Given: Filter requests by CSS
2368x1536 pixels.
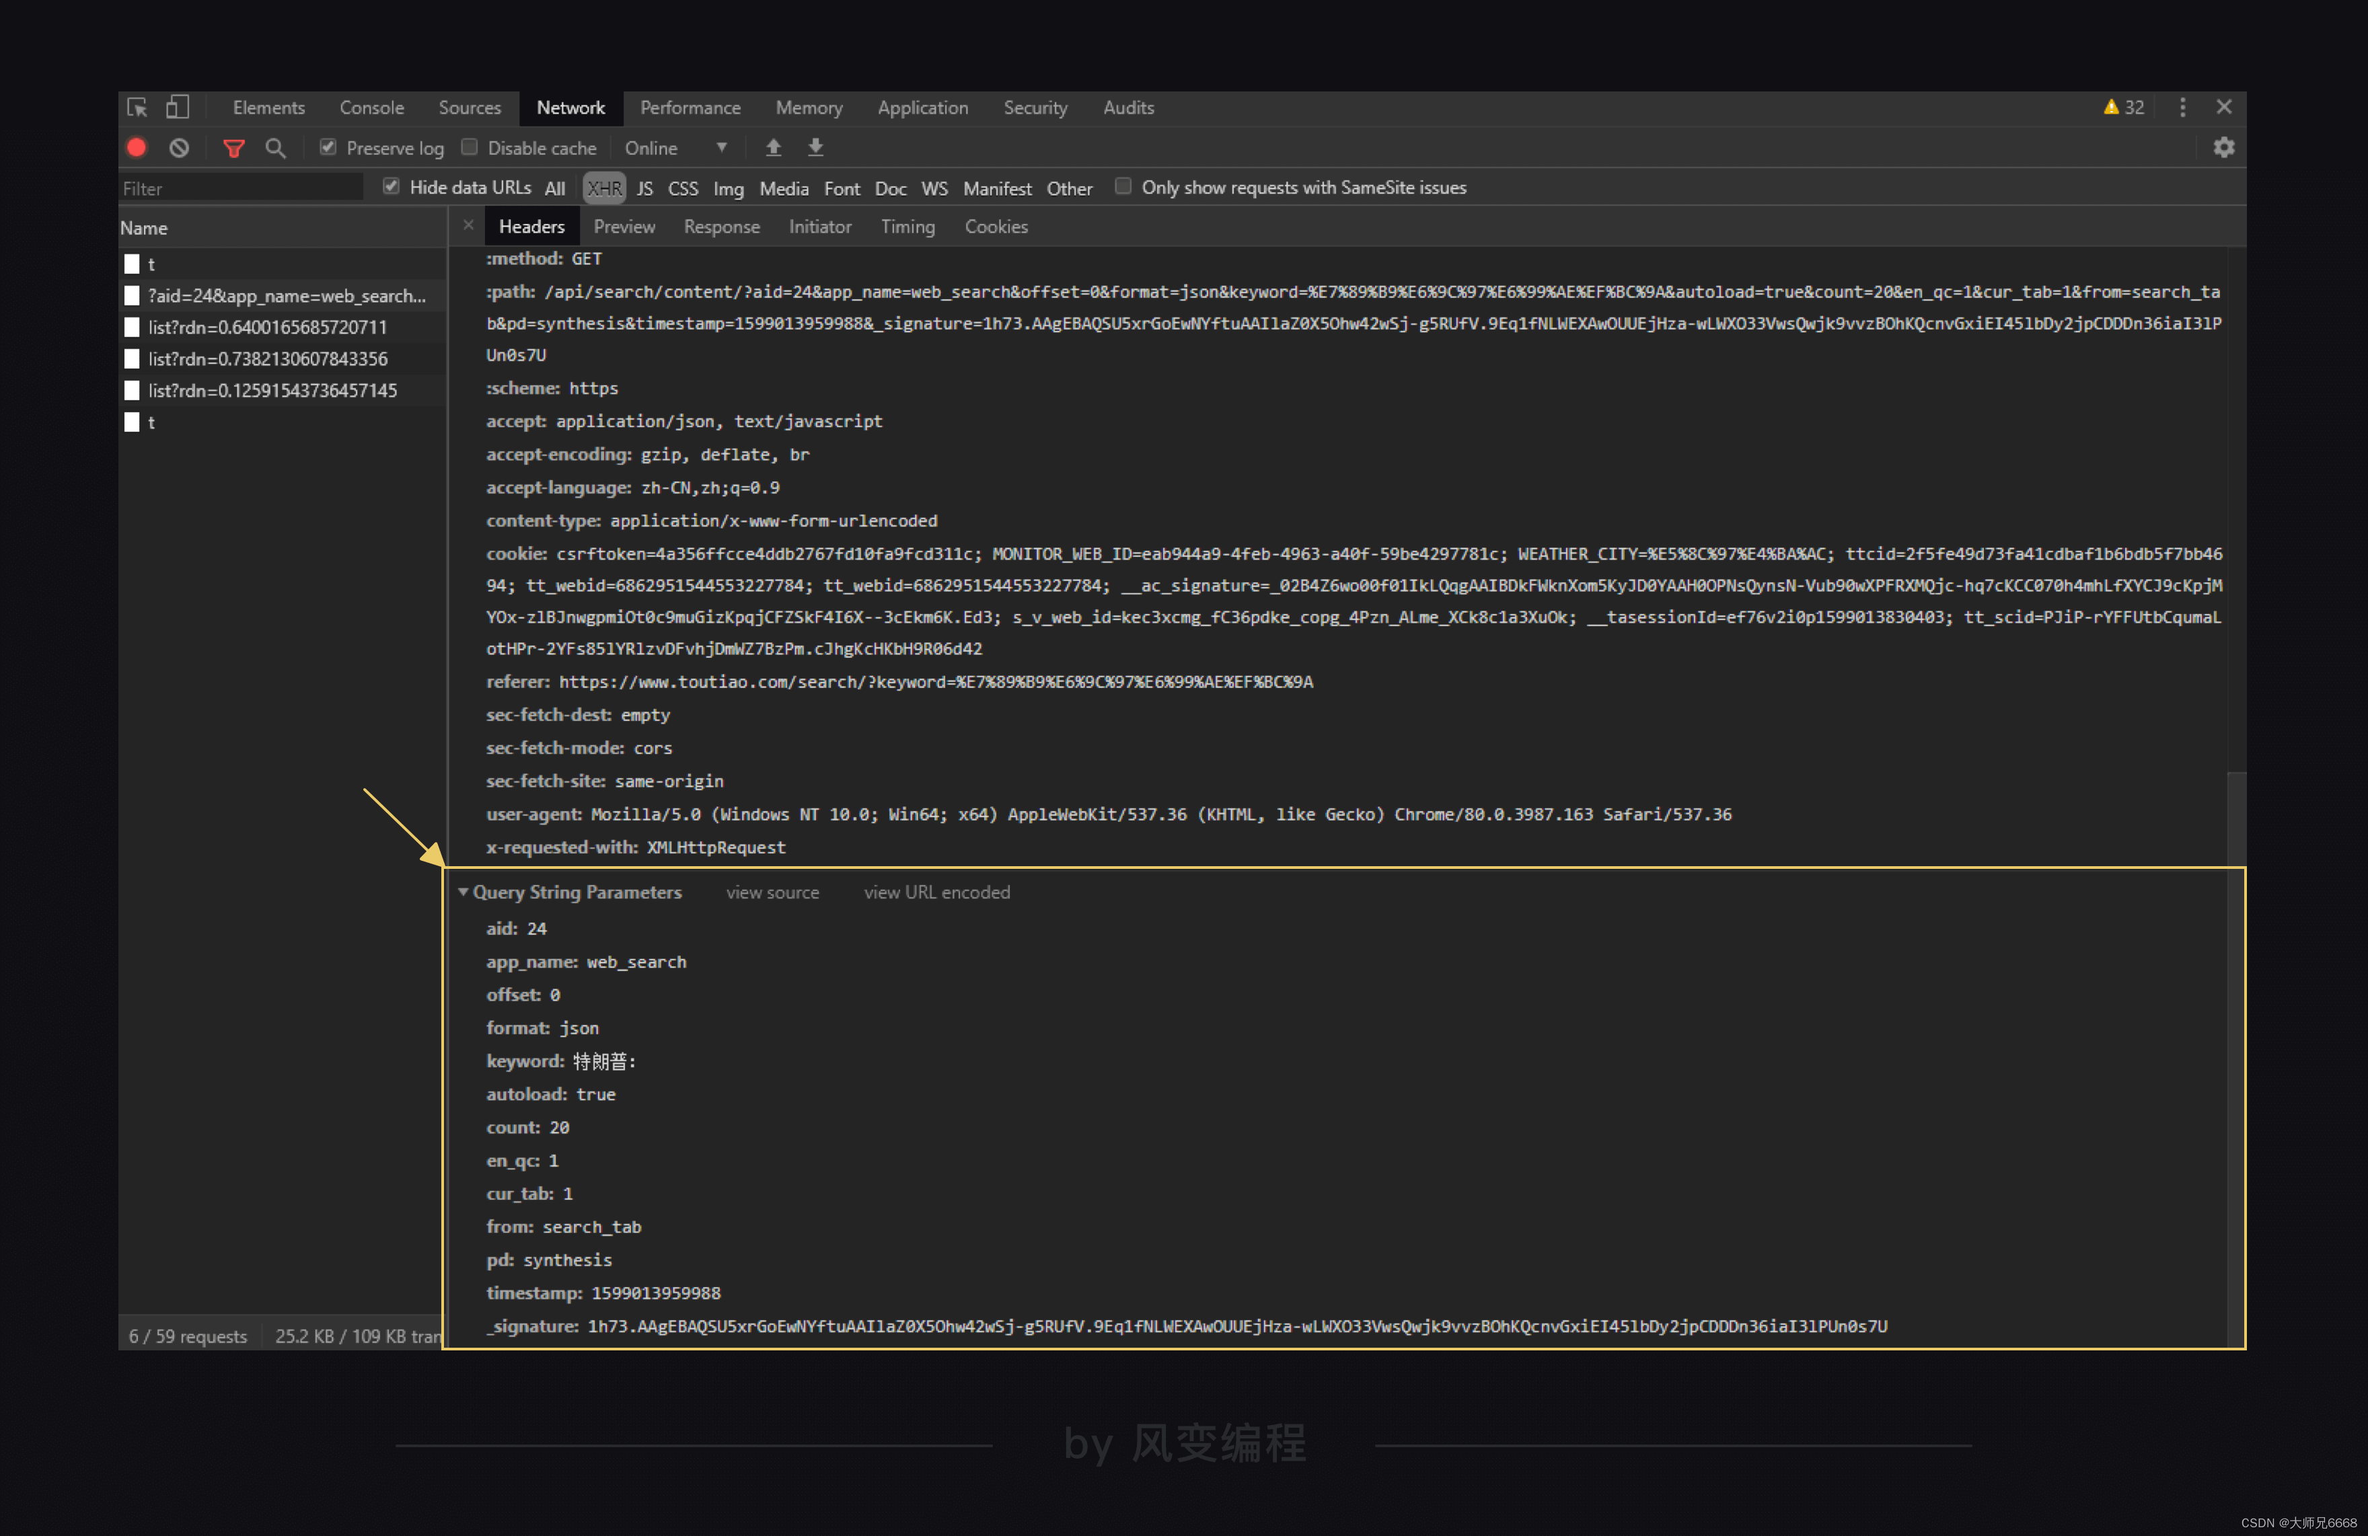Looking at the screenshot, I should pos(683,188).
